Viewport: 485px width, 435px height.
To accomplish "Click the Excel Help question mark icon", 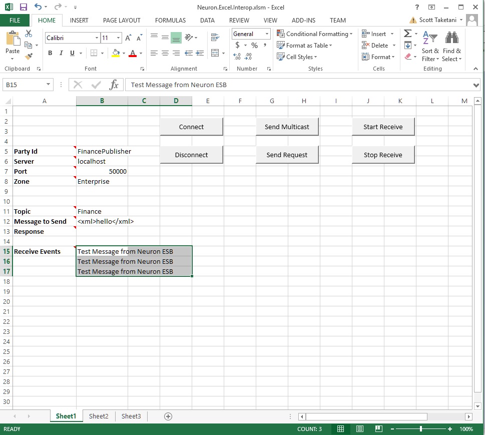I will click(x=417, y=7).
